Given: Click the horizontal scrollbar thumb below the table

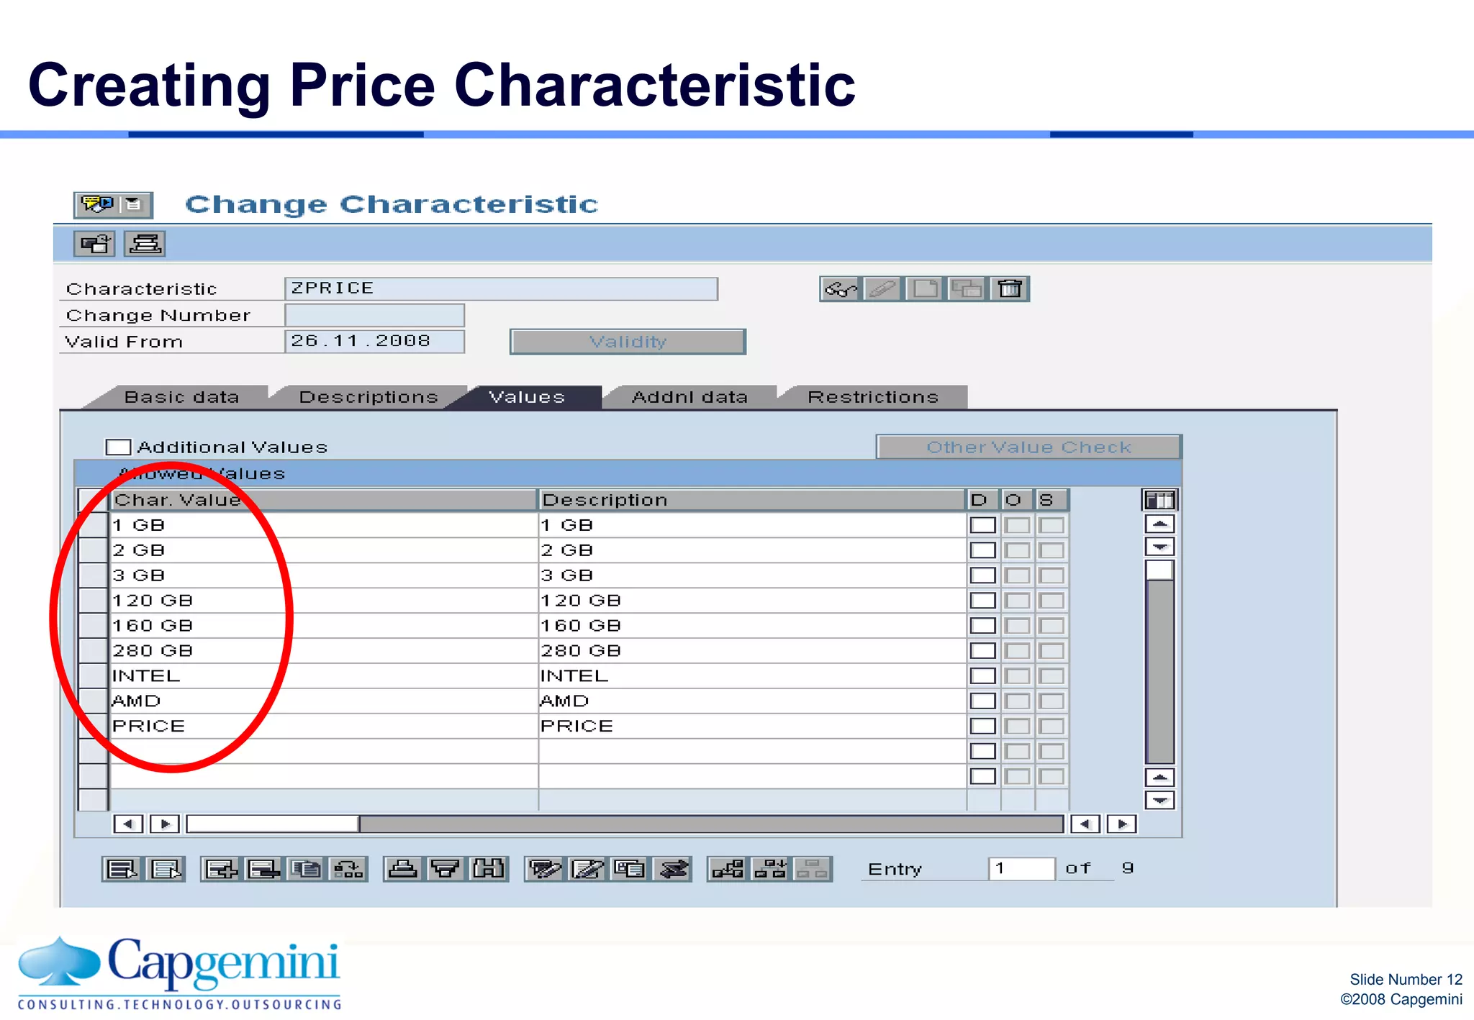Looking at the screenshot, I should coord(273,824).
